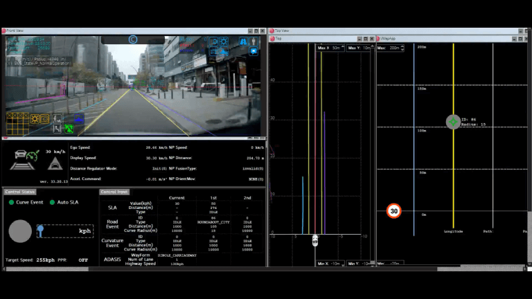This screenshot has height=299, width=532.
Task: Click the blue road lane icon
Action: (244, 42)
